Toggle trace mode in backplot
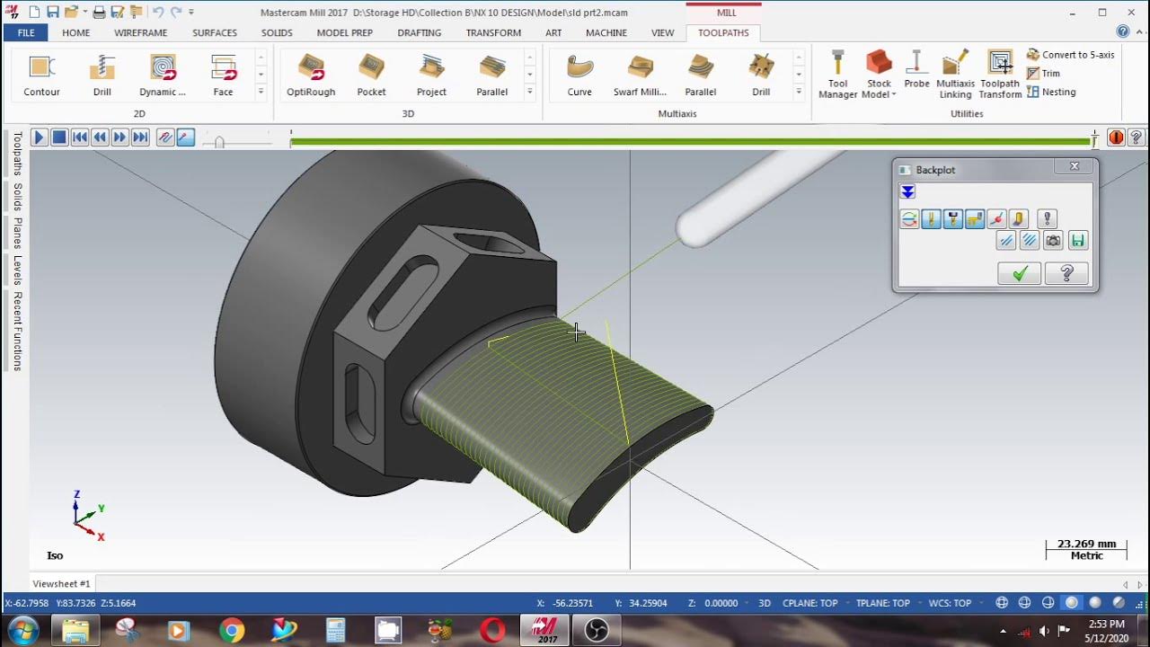This screenshot has width=1150, height=647. pyautogui.click(x=165, y=137)
